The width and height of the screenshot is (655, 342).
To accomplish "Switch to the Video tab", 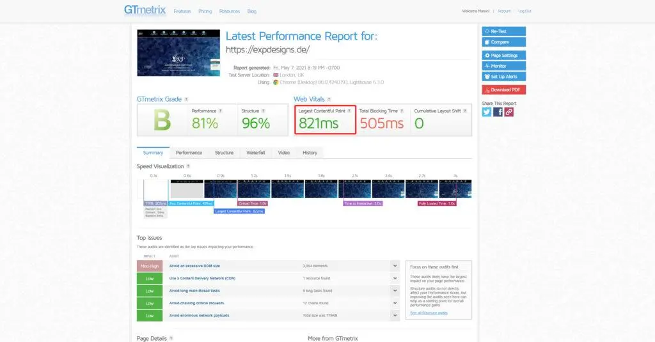I will [283, 153].
